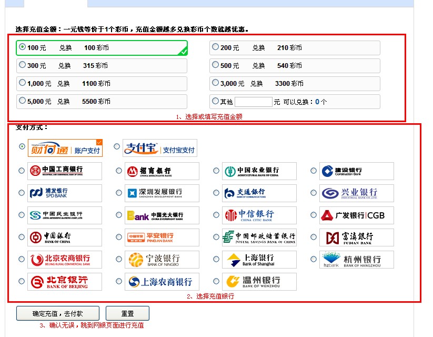Choose the 中国工商银行 logo
The width and height of the screenshot is (433, 337).
click(65, 171)
